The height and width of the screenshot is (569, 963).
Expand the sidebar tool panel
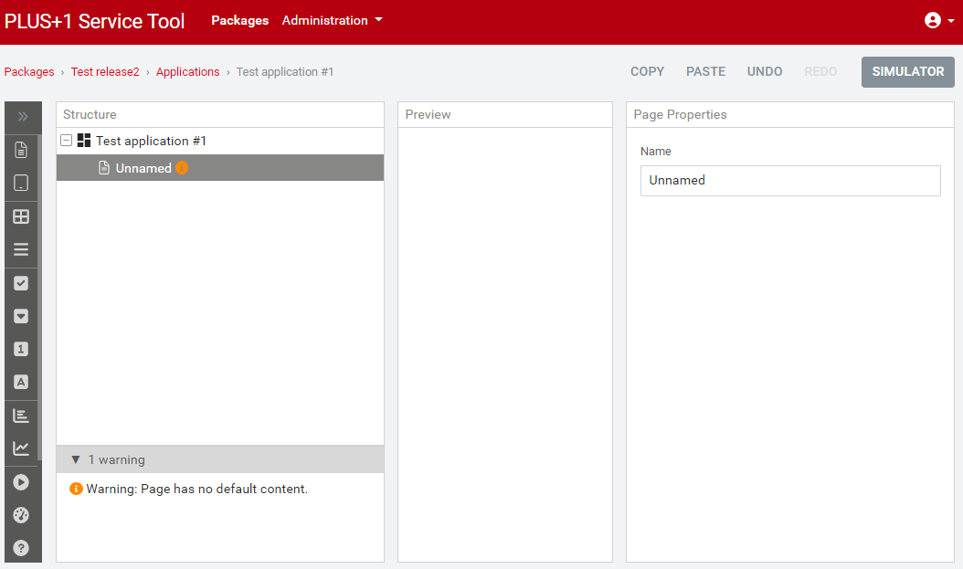click(x=22, y=116)
